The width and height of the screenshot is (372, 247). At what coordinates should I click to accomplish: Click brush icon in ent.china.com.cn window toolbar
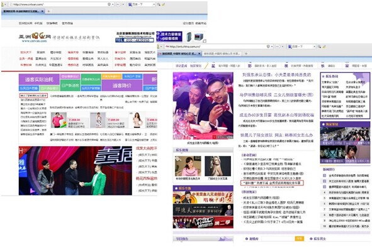pyautogui.click(x=324, y=47)
